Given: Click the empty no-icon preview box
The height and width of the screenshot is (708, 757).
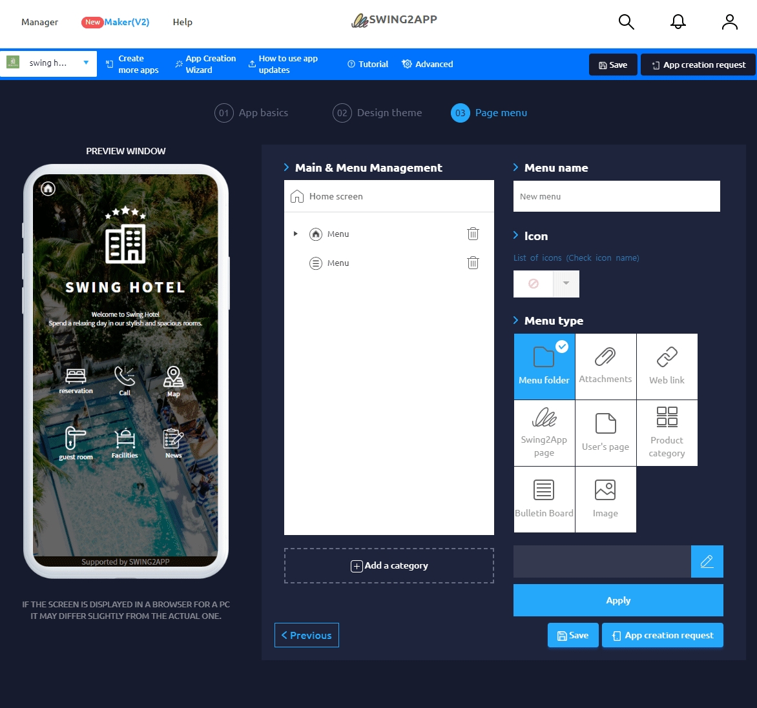Looking at the screenshot, I should coord(533,283).
